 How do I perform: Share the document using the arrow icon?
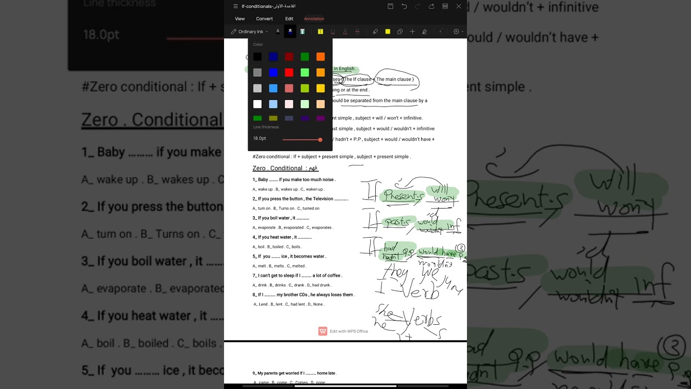431,6
